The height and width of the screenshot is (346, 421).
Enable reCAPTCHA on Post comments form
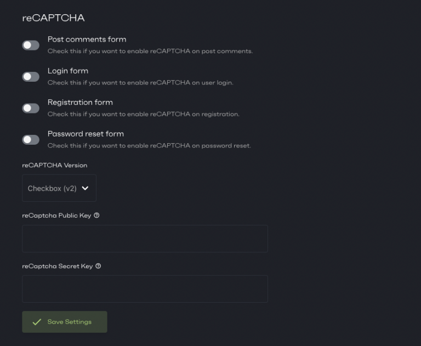[x=31, y=45]
